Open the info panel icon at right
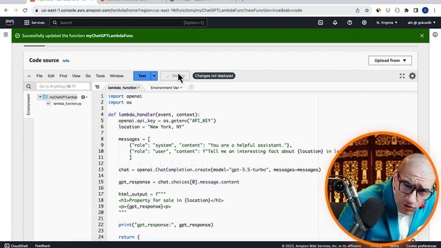 [x=435, y=34]
